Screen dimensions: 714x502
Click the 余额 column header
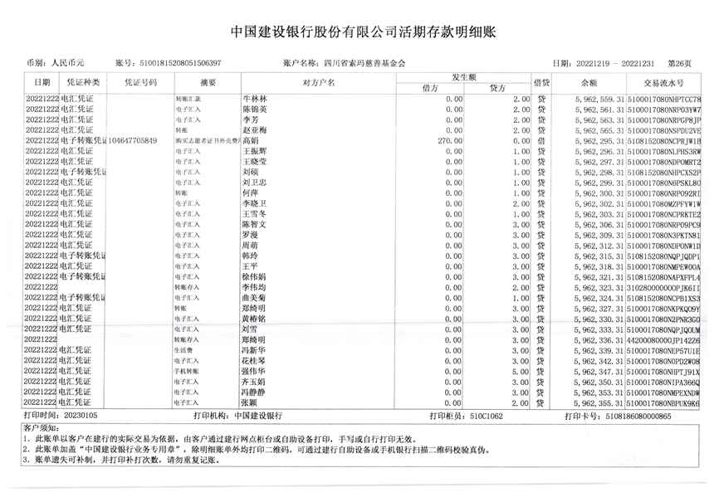click(589, 83)
